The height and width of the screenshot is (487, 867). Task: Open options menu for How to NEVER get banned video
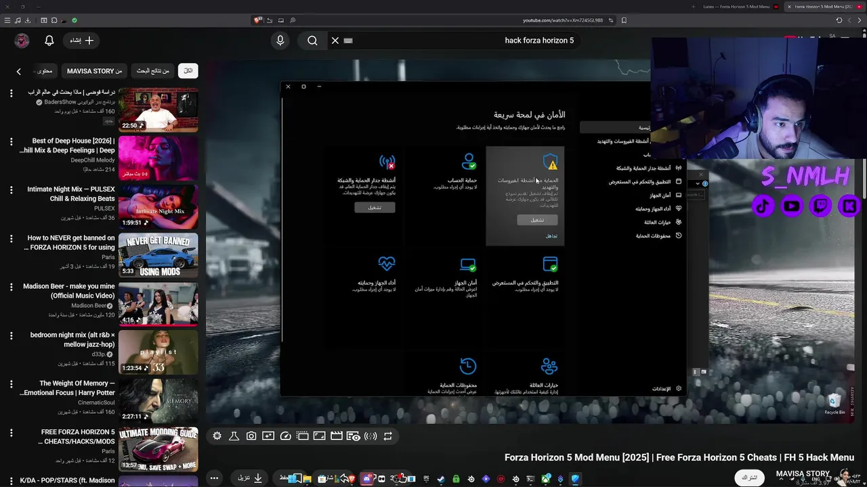11,239
